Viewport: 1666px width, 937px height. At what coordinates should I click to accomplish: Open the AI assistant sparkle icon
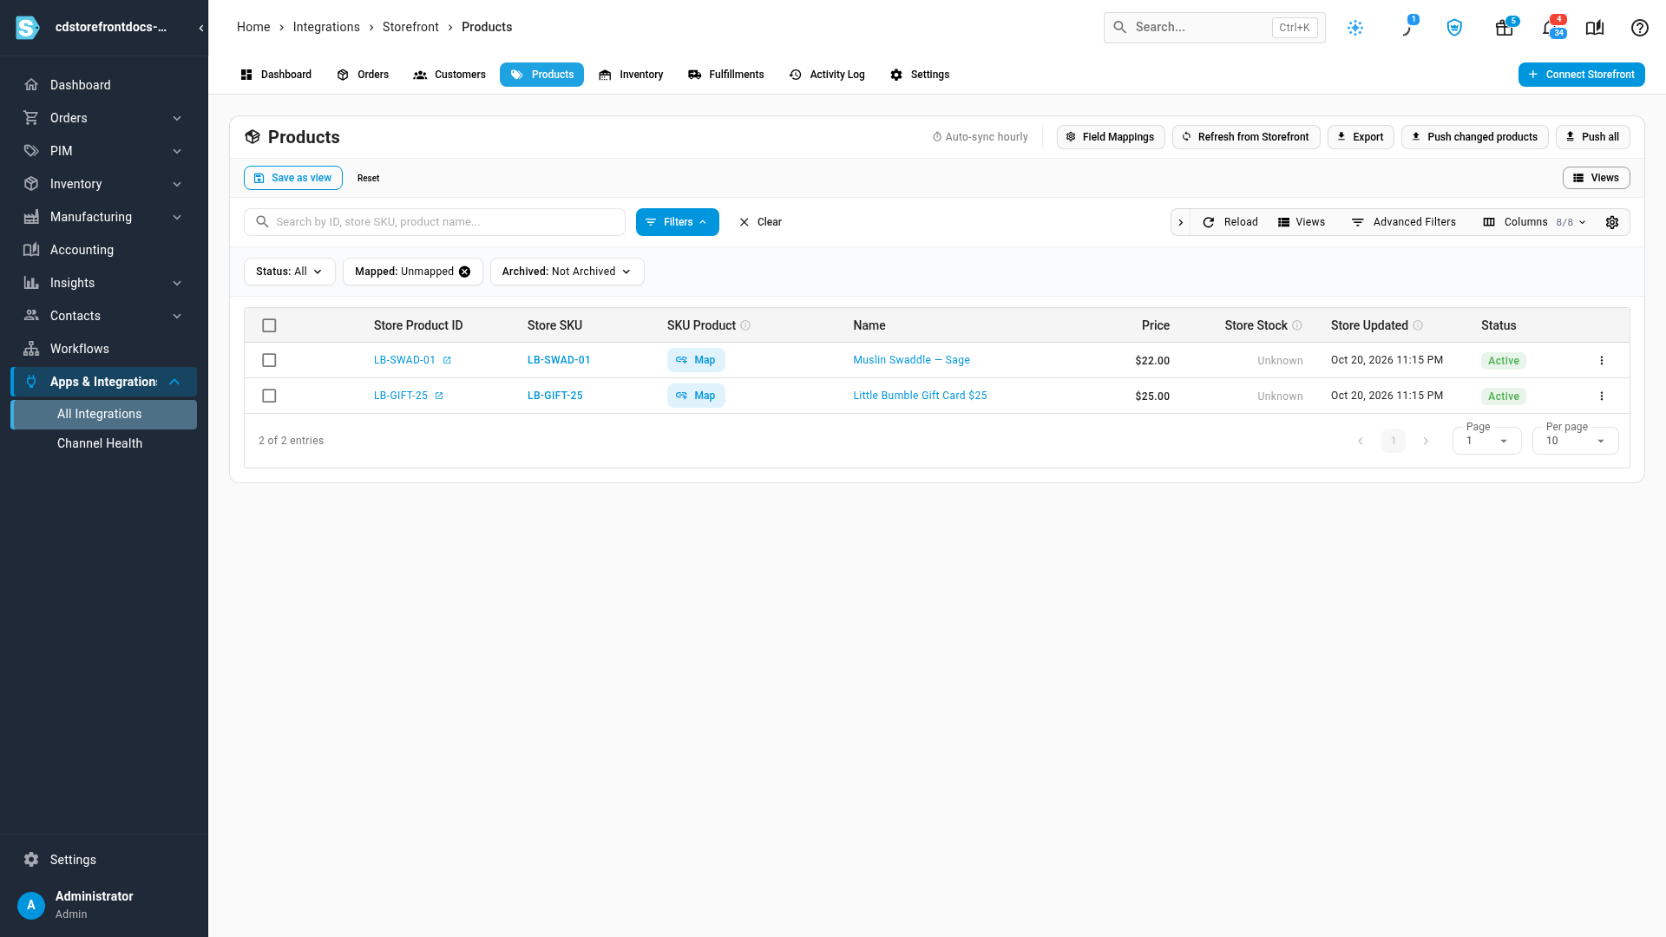point(1355,28)
